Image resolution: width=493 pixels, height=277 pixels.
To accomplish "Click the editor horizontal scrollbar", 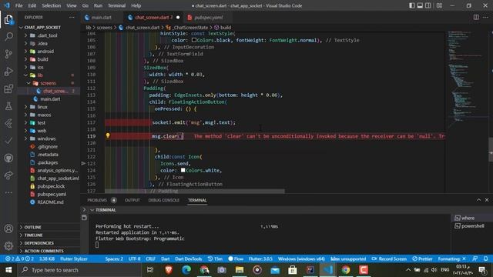I will click(195, 191).
